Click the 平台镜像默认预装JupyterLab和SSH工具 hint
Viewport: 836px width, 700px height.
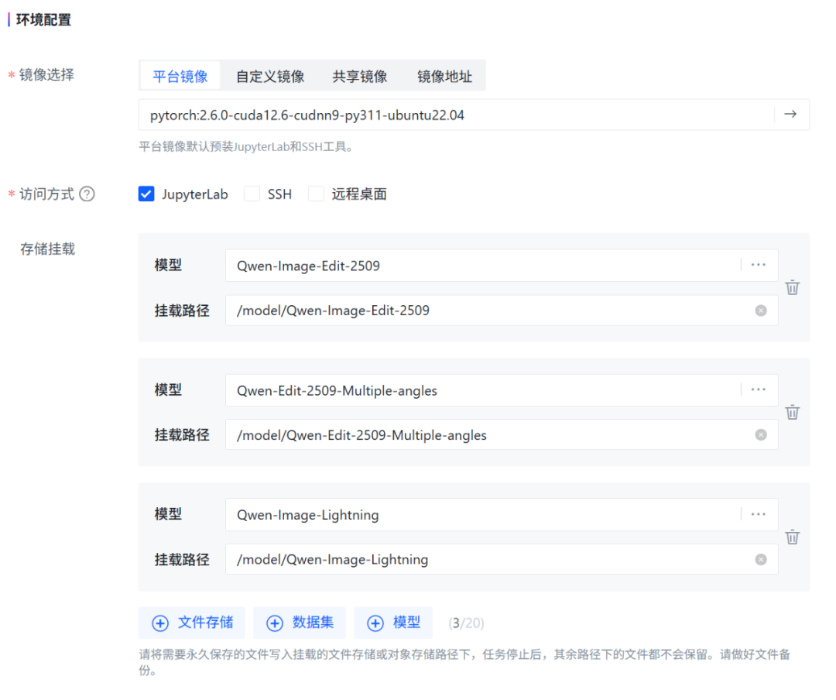[x=246, y=146]
